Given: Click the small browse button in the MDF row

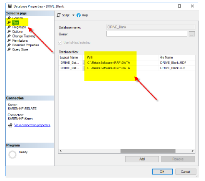Looking at the screenshot, I should click(x=84, y=63).
